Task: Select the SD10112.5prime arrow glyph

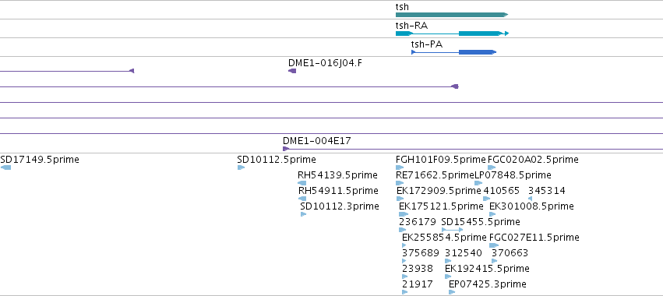Action: pyautogui.click(x=241, y=167)
